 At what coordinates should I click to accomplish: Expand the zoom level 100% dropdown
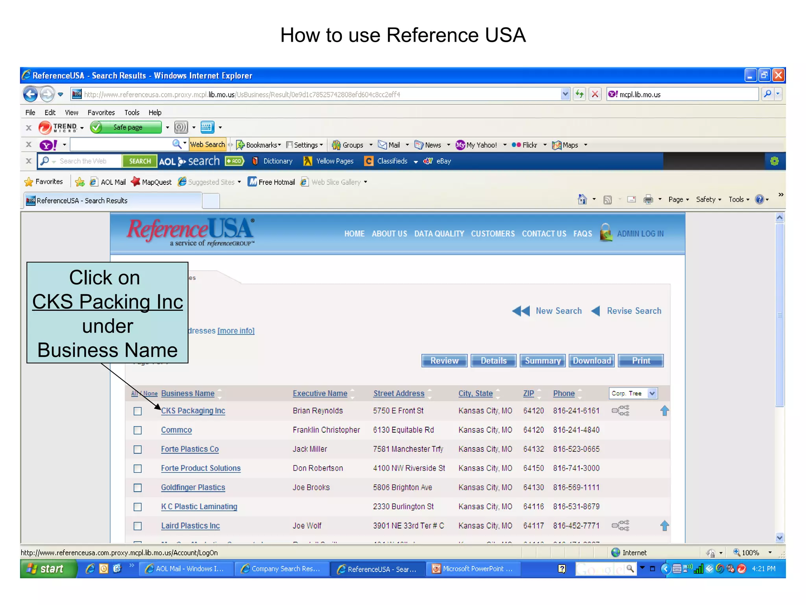[770, 553]
